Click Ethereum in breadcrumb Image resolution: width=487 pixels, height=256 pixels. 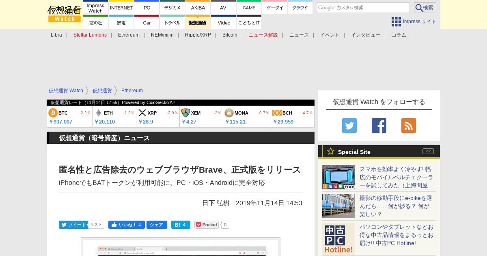[x=132, y=91]
